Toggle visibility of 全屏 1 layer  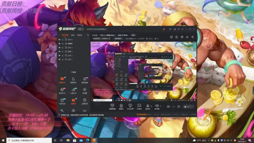click(x=59, y=51)
